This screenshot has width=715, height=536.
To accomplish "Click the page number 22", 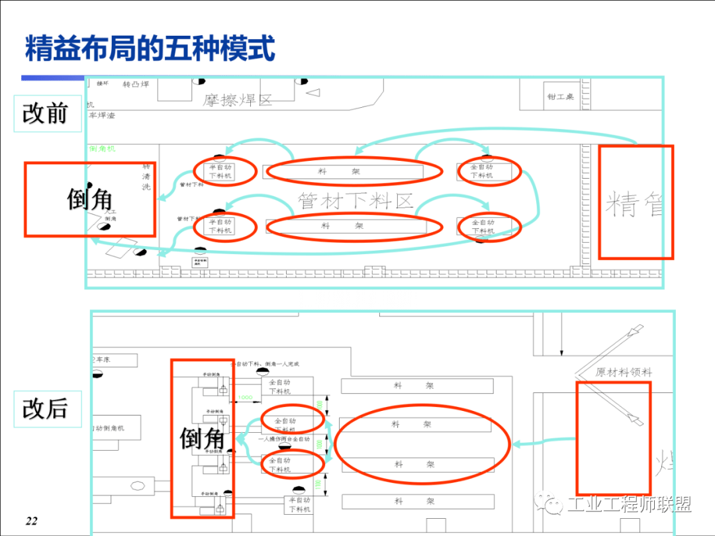I will (x=32, y=521).
